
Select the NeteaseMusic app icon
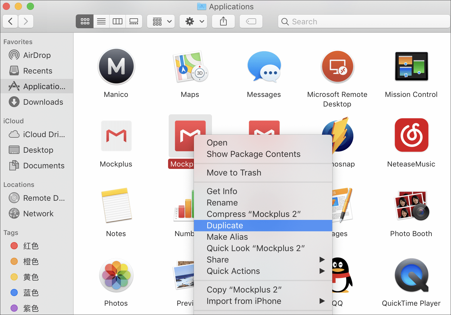[411, 135]
